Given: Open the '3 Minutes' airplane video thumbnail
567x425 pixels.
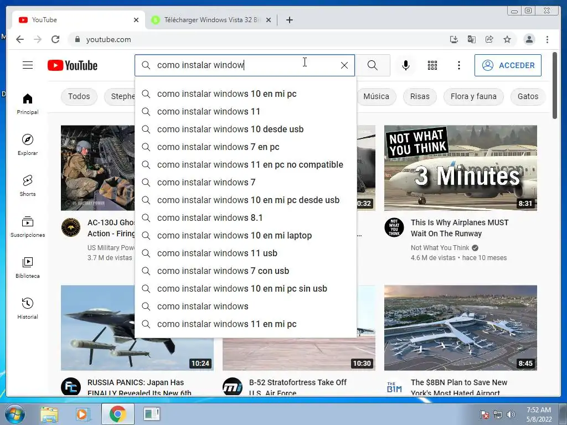Looking at the screenshot, I should point(460,168).
